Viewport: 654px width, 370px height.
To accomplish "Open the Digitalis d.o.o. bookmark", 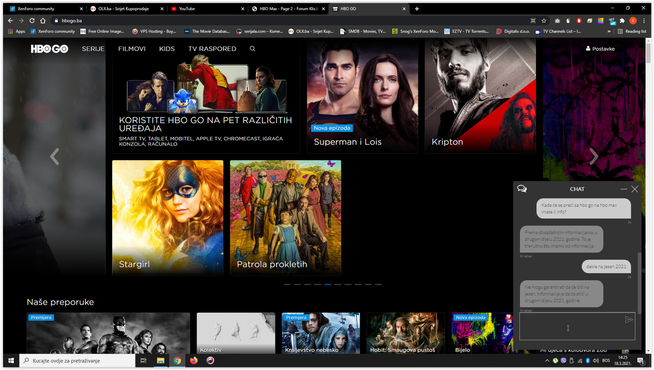I will [x=513, y=31].
